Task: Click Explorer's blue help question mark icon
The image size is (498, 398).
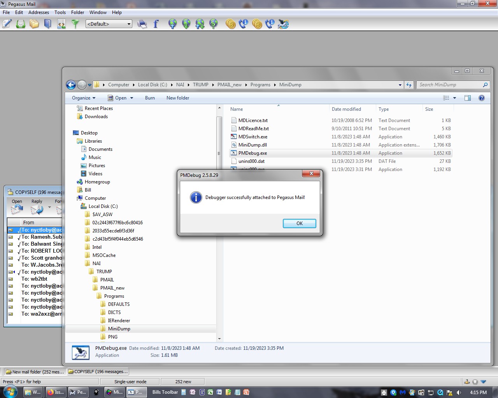Action: pos(481,98)
